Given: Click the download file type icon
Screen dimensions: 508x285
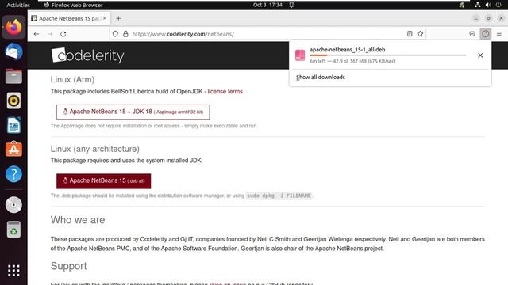Looking at the screenshot, I should pyautogui.click(x=300, y=55).
